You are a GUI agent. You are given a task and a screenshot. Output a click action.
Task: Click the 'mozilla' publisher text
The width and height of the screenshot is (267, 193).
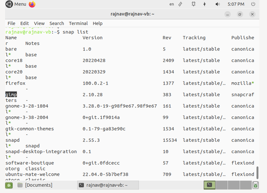coord(241,83)
